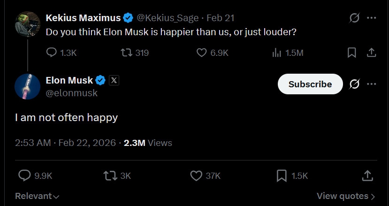This screenshot has width=389, height=206.
Task: Like the Kekius Maximus post
Action: click(x=202, y=53)
